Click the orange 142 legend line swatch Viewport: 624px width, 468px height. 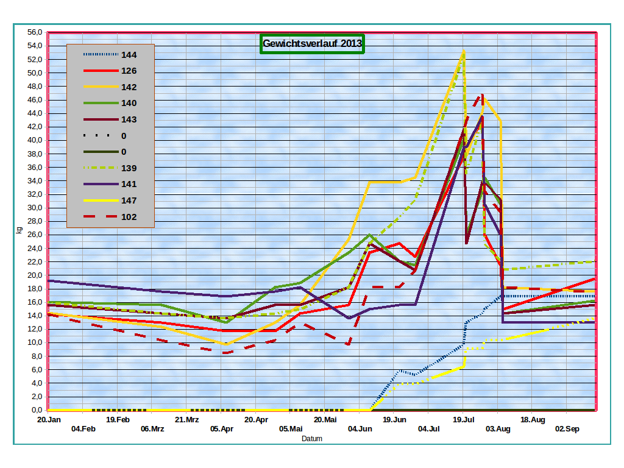tap(101, 87)
